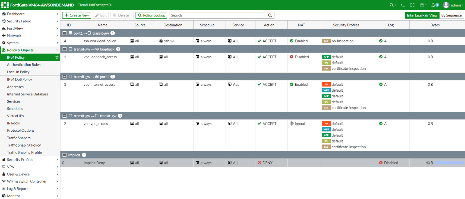Click the Security Profiles lock icon

tap(4, 160)
